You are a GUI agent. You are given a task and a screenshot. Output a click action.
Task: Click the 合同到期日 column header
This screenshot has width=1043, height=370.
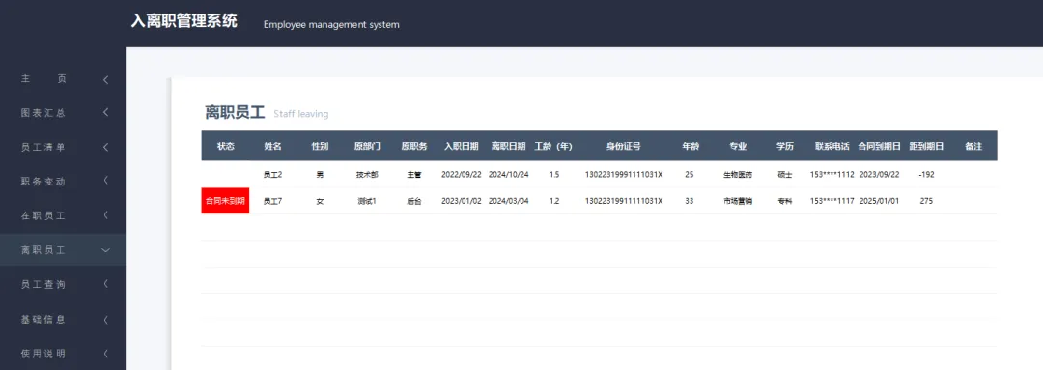(880, 147)
